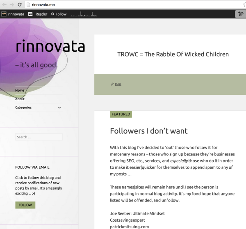246x229 pixels.
Task: Reload the page with refresh icon
Action: click(19, 5)
